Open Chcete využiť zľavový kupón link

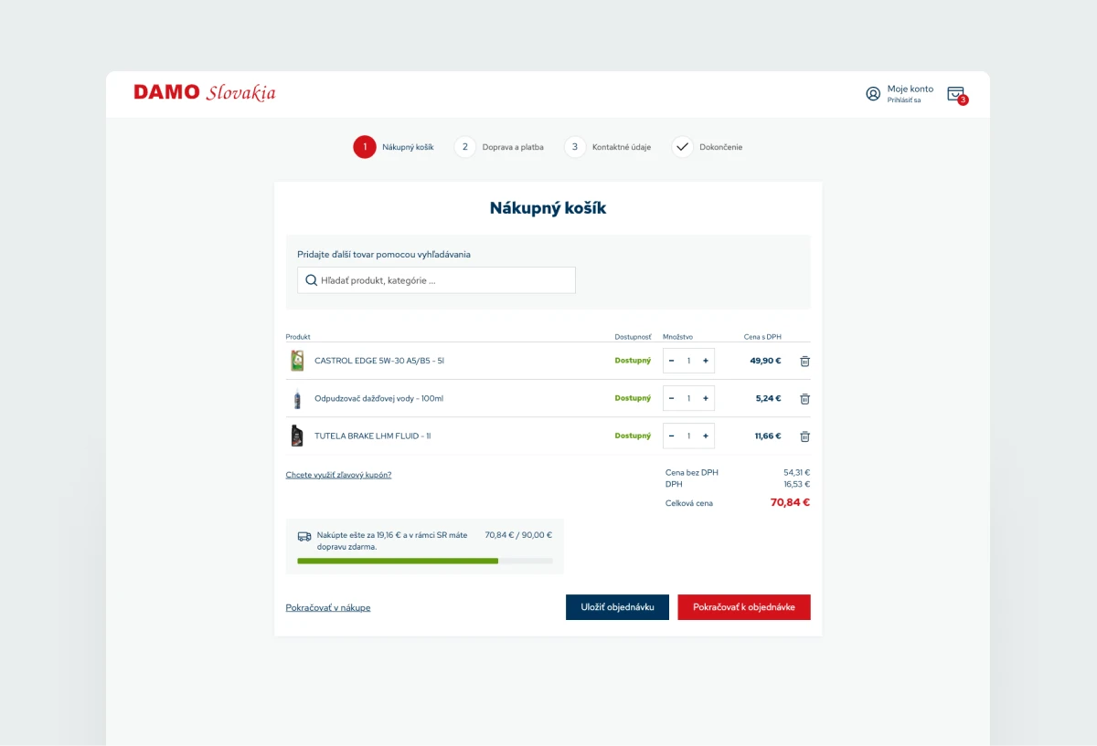click(x=338, y=475)
